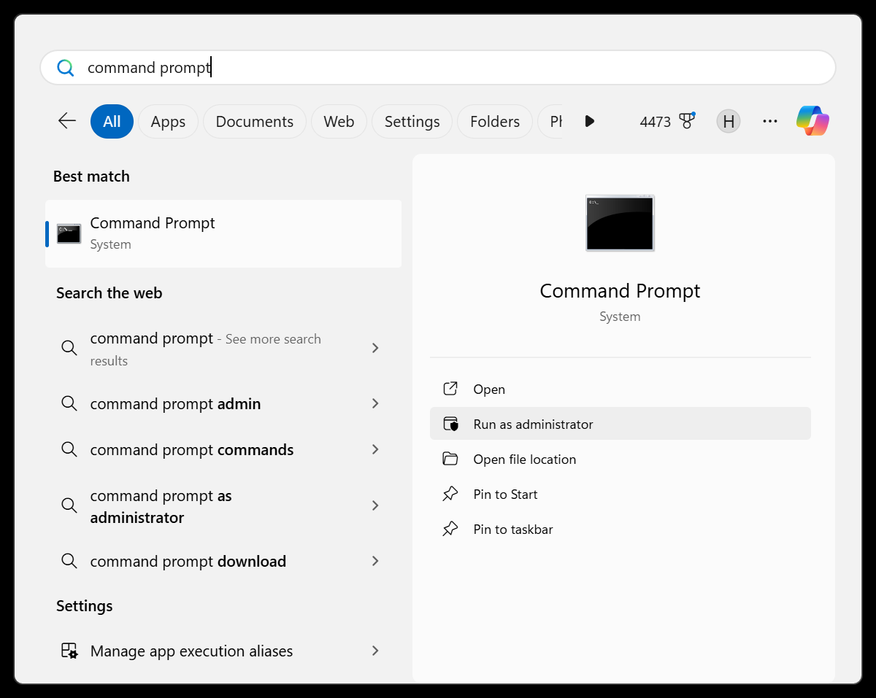Image resolution: width=876 pixels, height=698 pixels.
Task: Click the Command Prompt icon in best match
Action: tap(69, 233)
